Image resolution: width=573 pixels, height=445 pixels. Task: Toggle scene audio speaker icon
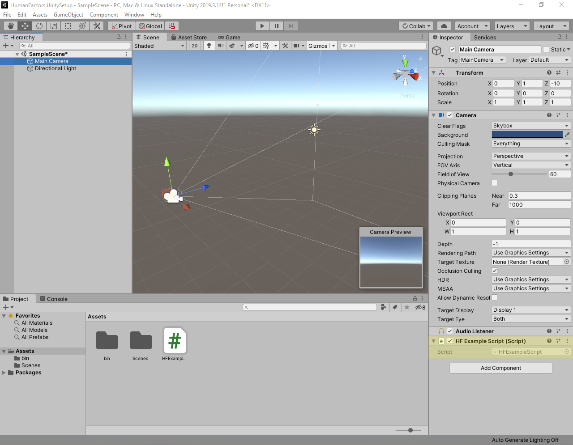click(220, 46)
